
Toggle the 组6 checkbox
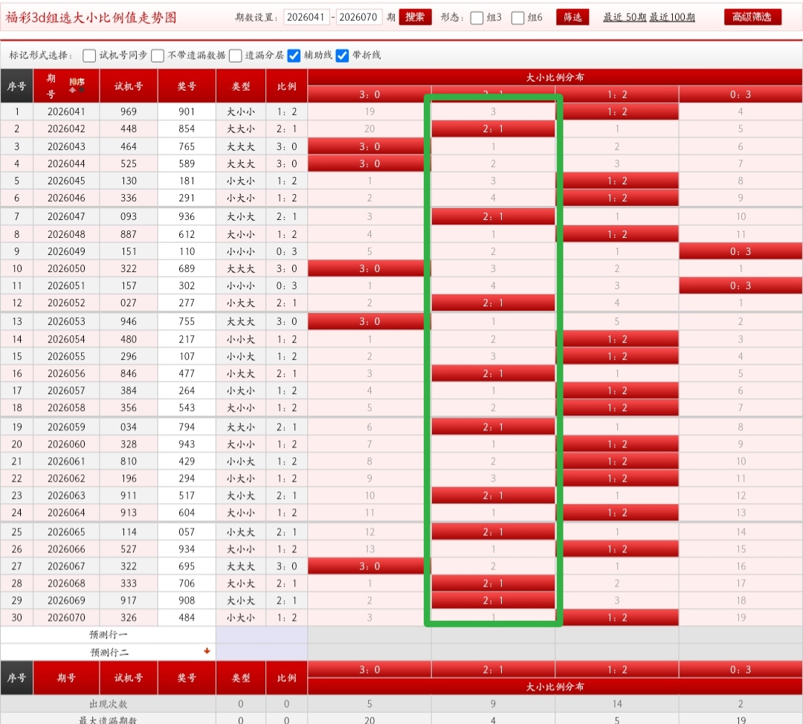pos(518,18)
